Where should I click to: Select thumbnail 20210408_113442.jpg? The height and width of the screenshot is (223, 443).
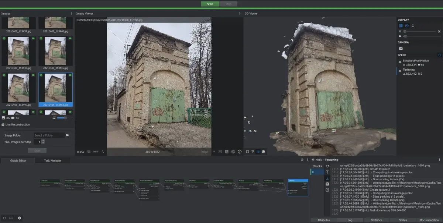[19, 53]
